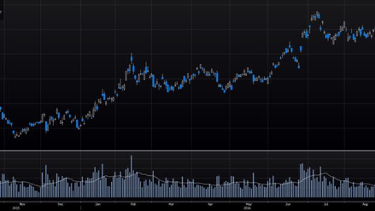Image resolution: width=375 pixels, height=211 pixels.
Task: Click the Nov label on the time axis
Action: [x=22, y=205]
